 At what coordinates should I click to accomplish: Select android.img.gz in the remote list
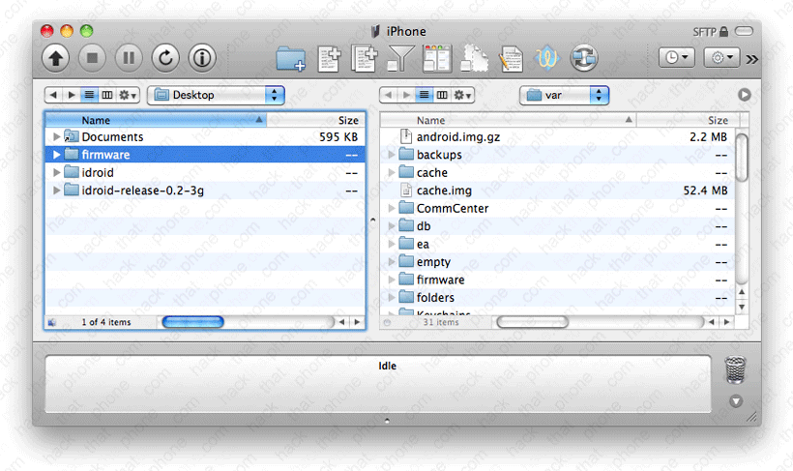click(x=457, y=137)
